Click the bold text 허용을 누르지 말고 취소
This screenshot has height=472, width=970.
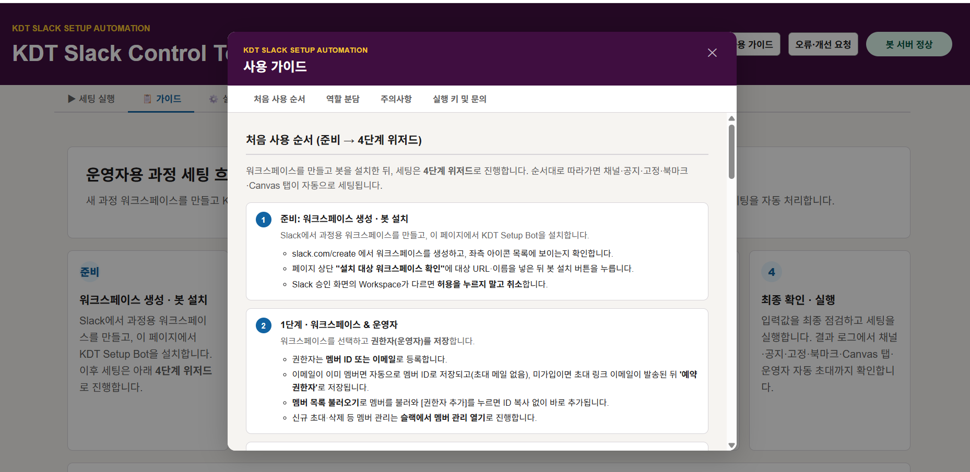click(479, 284)
